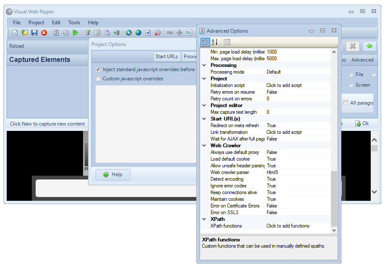This screenshot has height=274, width=385.
Task: Click Advanced Options scrollbar down arrow
Action: tap(334, 230)
